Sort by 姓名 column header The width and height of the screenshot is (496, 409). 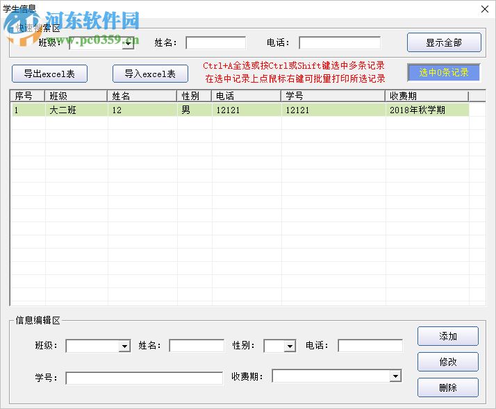[142, 96]
